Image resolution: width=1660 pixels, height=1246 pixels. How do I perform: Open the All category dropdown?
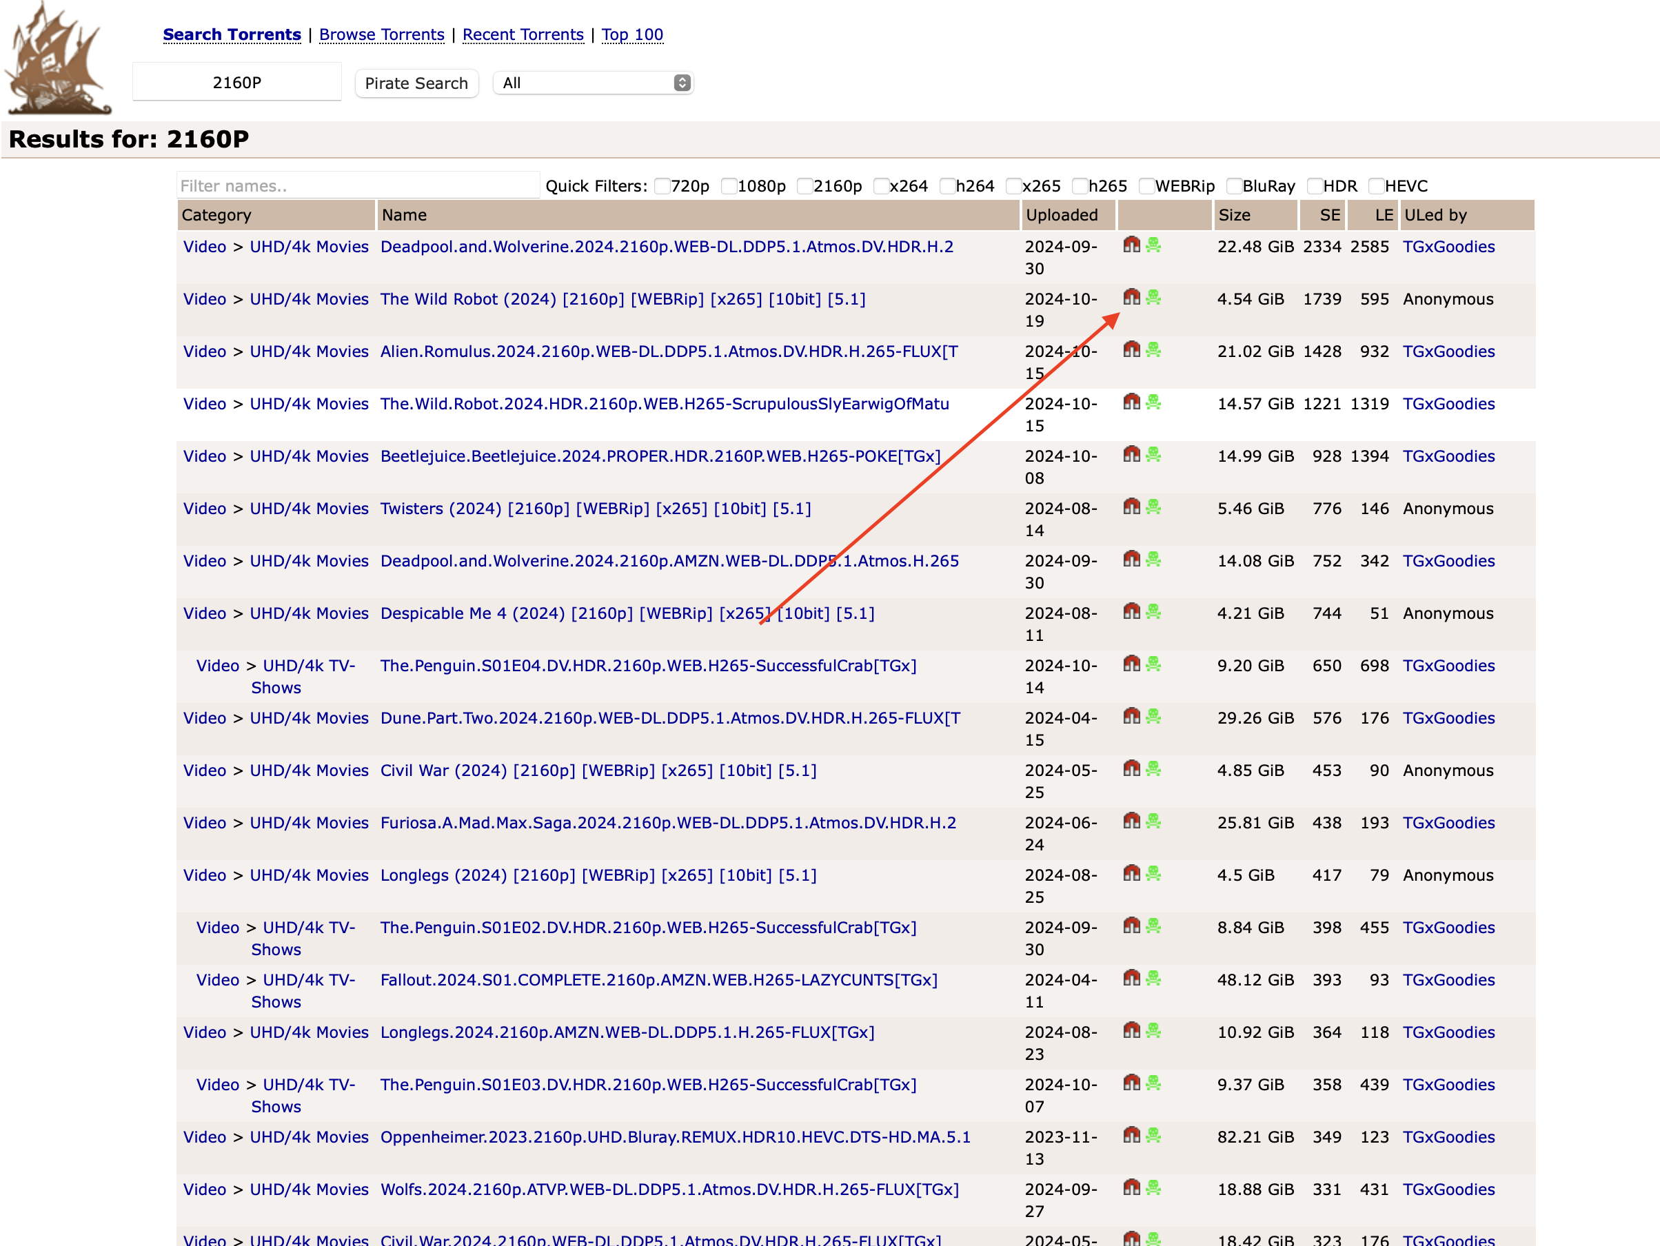(593, 83)
